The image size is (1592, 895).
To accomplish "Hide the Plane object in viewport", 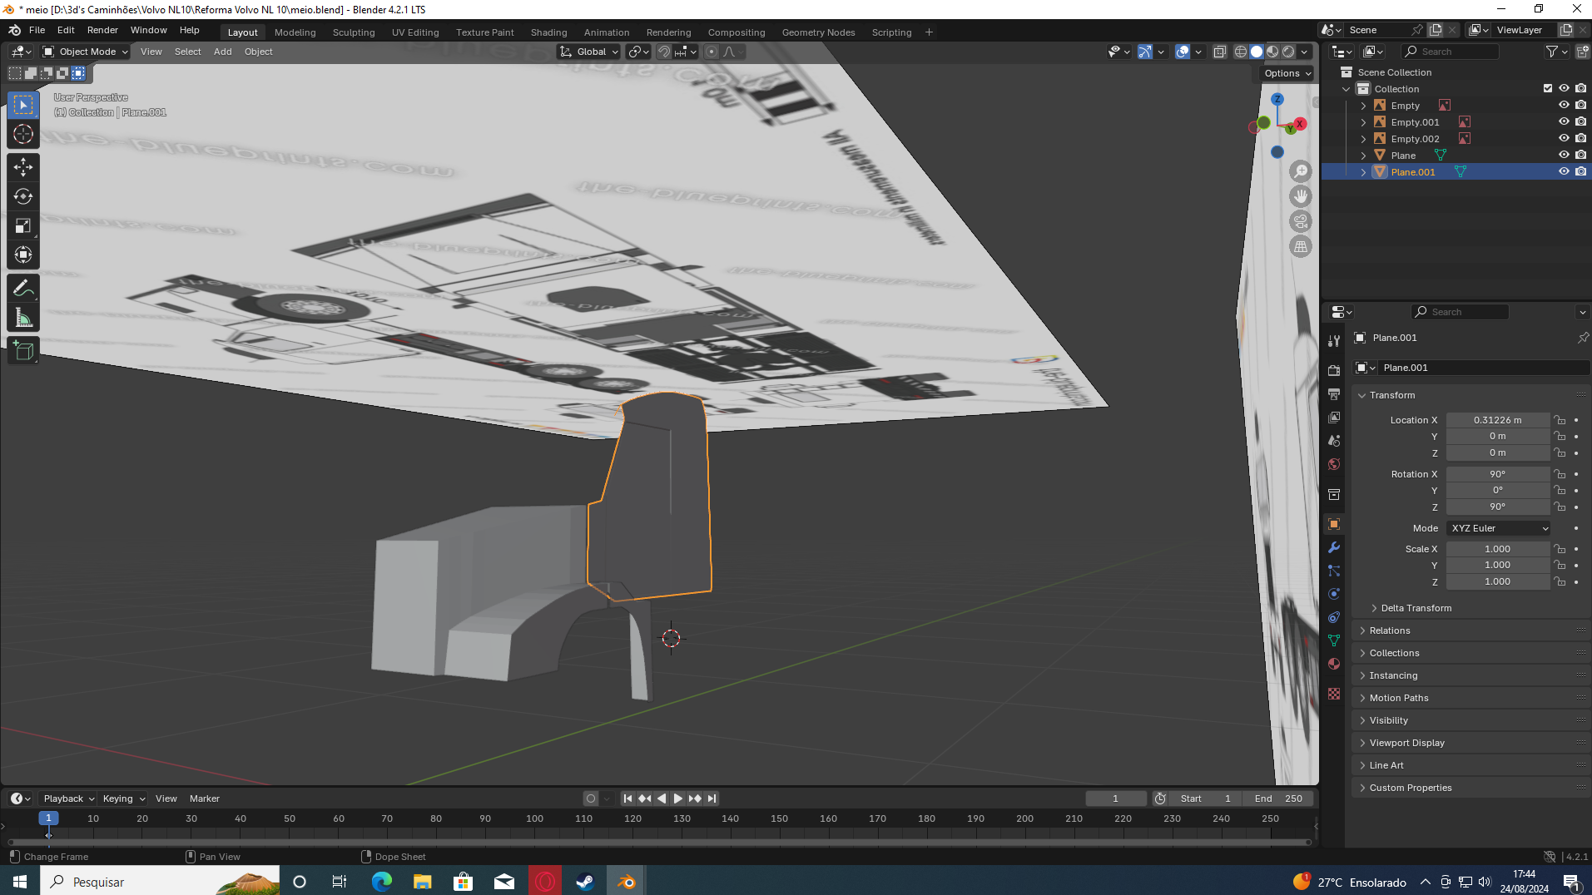I will coord(1564,156).
